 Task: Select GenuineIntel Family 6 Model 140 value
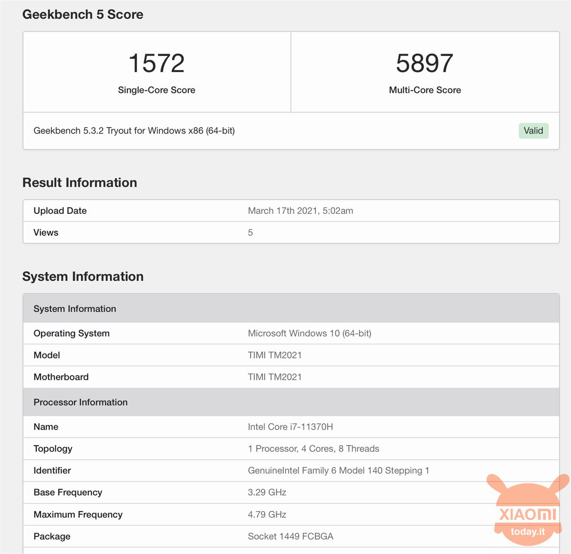(x=339, y=470)
